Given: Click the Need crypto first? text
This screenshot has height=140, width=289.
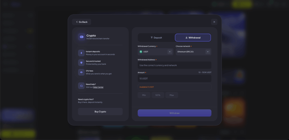Looking at the screenshot, I should coord(86,99).
